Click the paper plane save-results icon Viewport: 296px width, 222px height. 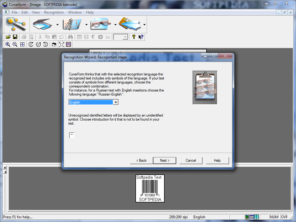(x=130, y=24)
